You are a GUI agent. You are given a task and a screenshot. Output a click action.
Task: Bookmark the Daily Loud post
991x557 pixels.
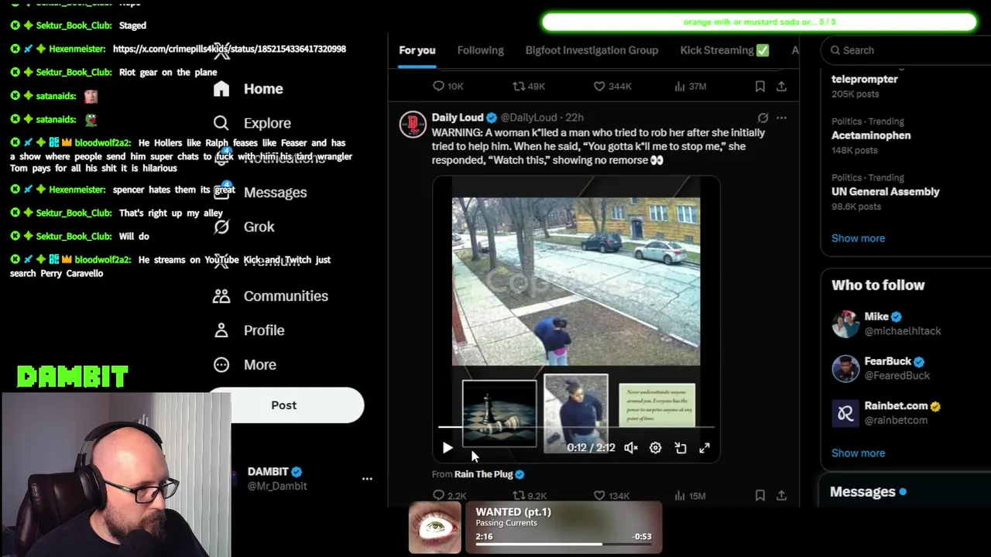(760, 496)
